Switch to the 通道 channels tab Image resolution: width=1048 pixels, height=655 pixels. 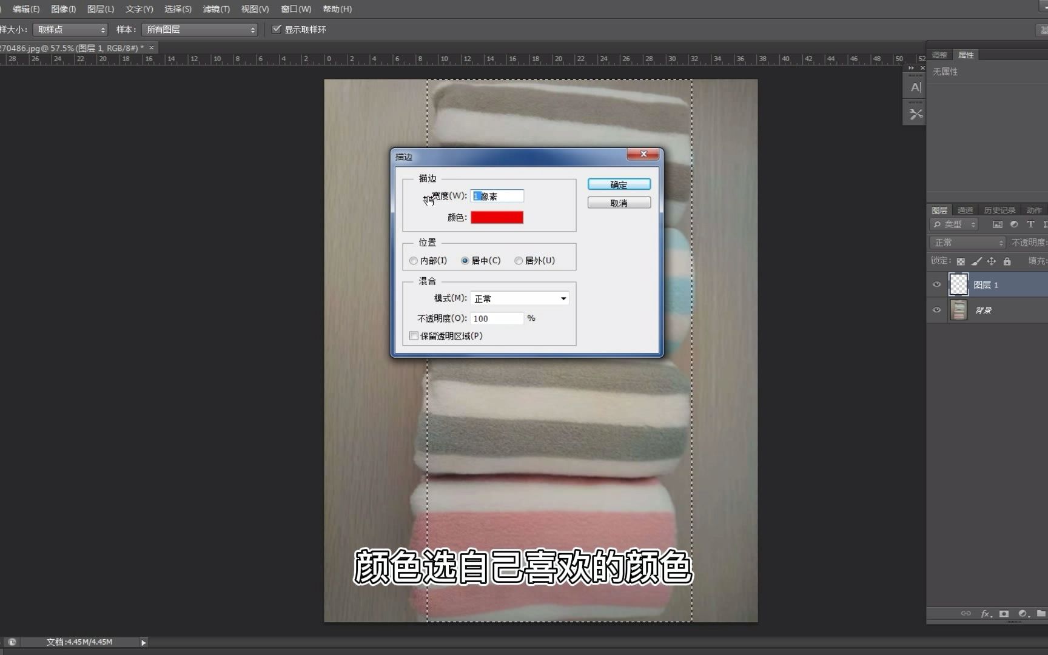click(966, 210)
